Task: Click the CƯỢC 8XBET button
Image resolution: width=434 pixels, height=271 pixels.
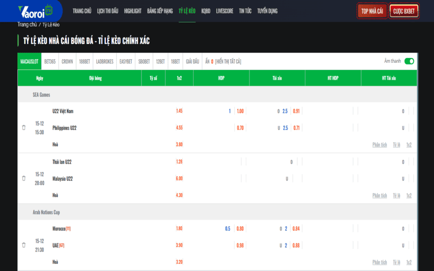Action: (x=405, y=11)
